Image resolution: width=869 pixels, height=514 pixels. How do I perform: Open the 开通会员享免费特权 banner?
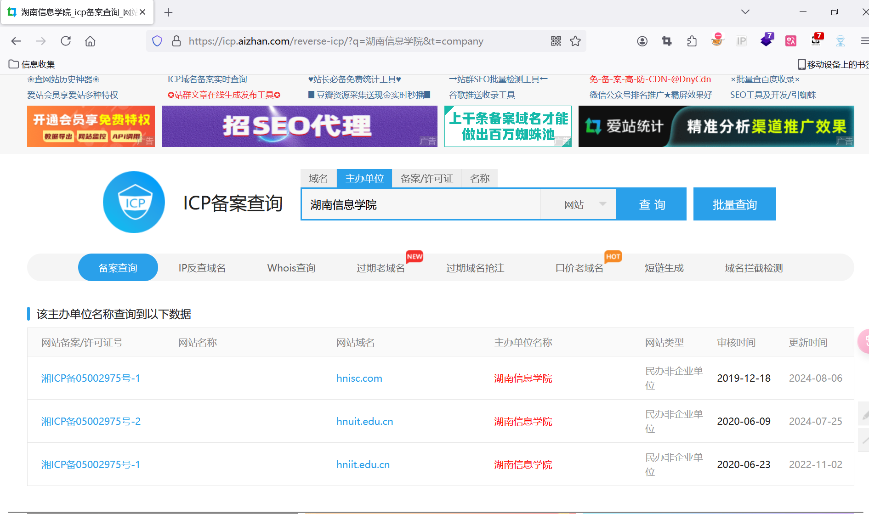(x=91, y=126)
